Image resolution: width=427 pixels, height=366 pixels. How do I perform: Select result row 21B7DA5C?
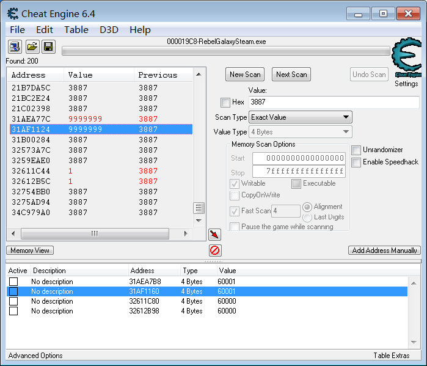pyautogui.click(x=101, y=88)
